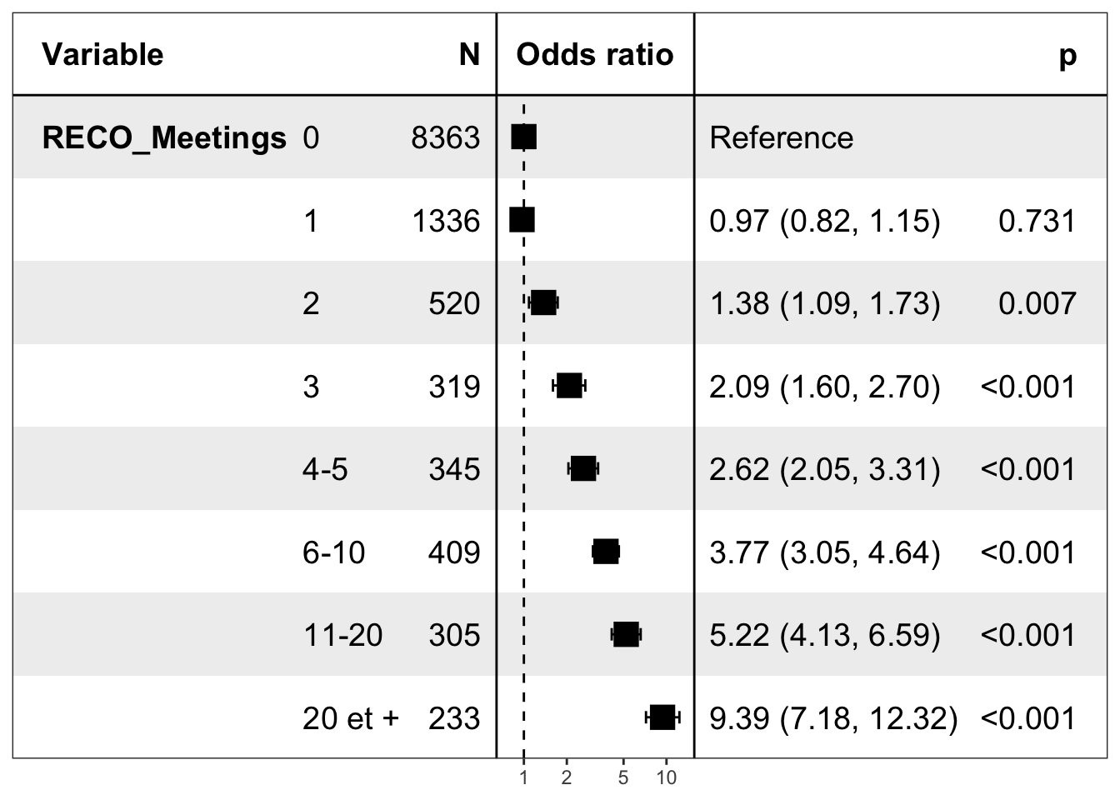This screenshot has width=1120, height=800.
Task: Click the square marker for 11-20 row
Action: [626, 635]
